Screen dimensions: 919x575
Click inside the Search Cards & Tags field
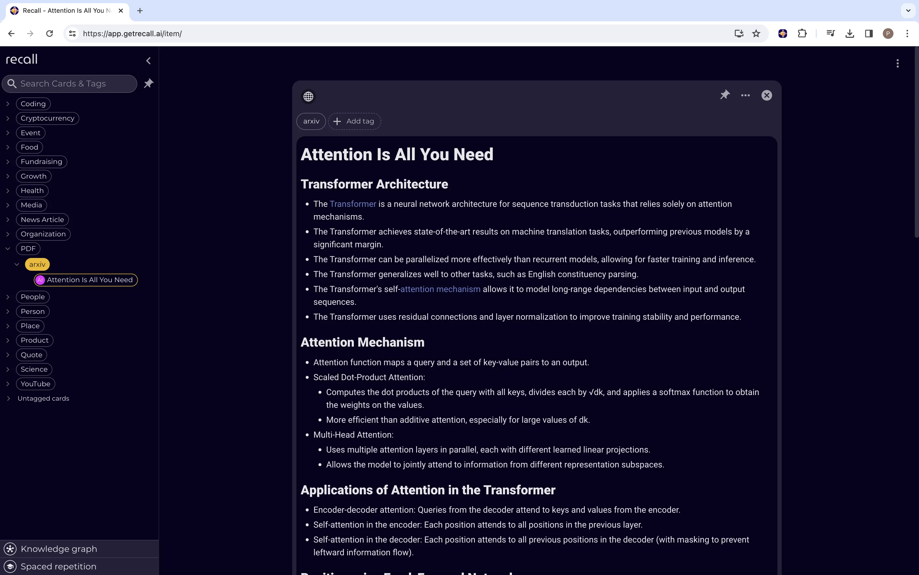[x=68, y=83]
